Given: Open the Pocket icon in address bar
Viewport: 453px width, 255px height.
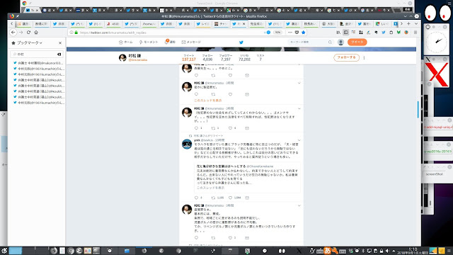Looking at the screenshot, I should (x=297, y=33).
